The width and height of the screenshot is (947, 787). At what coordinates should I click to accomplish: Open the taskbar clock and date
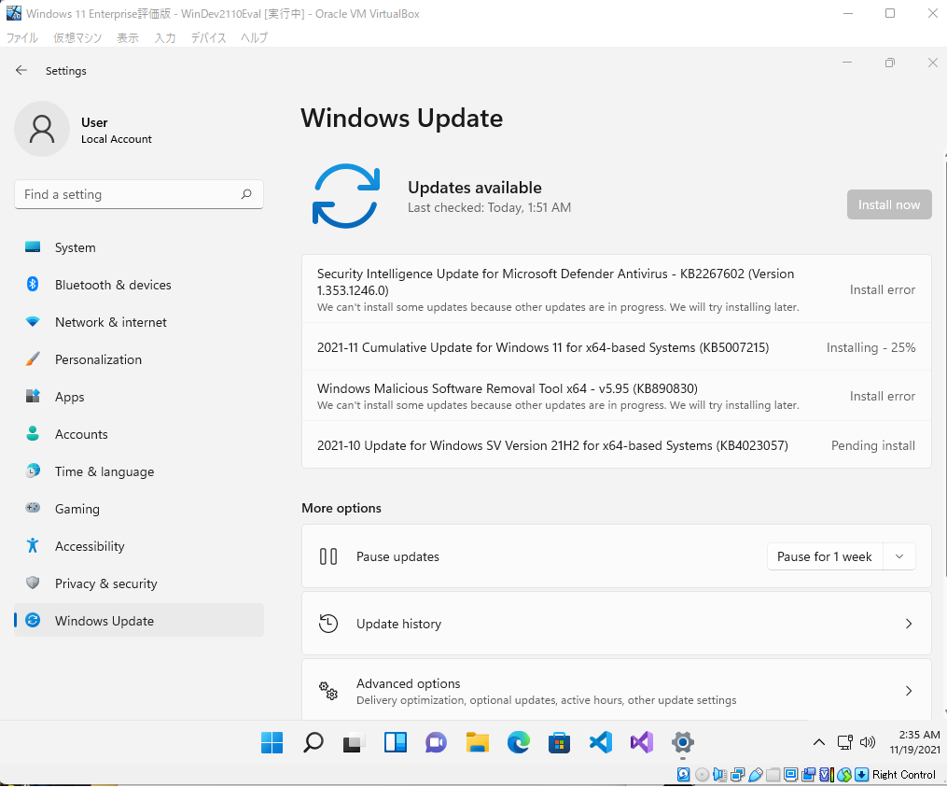click(x=914, y=742)
